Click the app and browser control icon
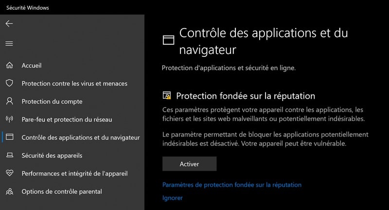The height and width of the screenshot is (210, 389). [x=9, y=137]
